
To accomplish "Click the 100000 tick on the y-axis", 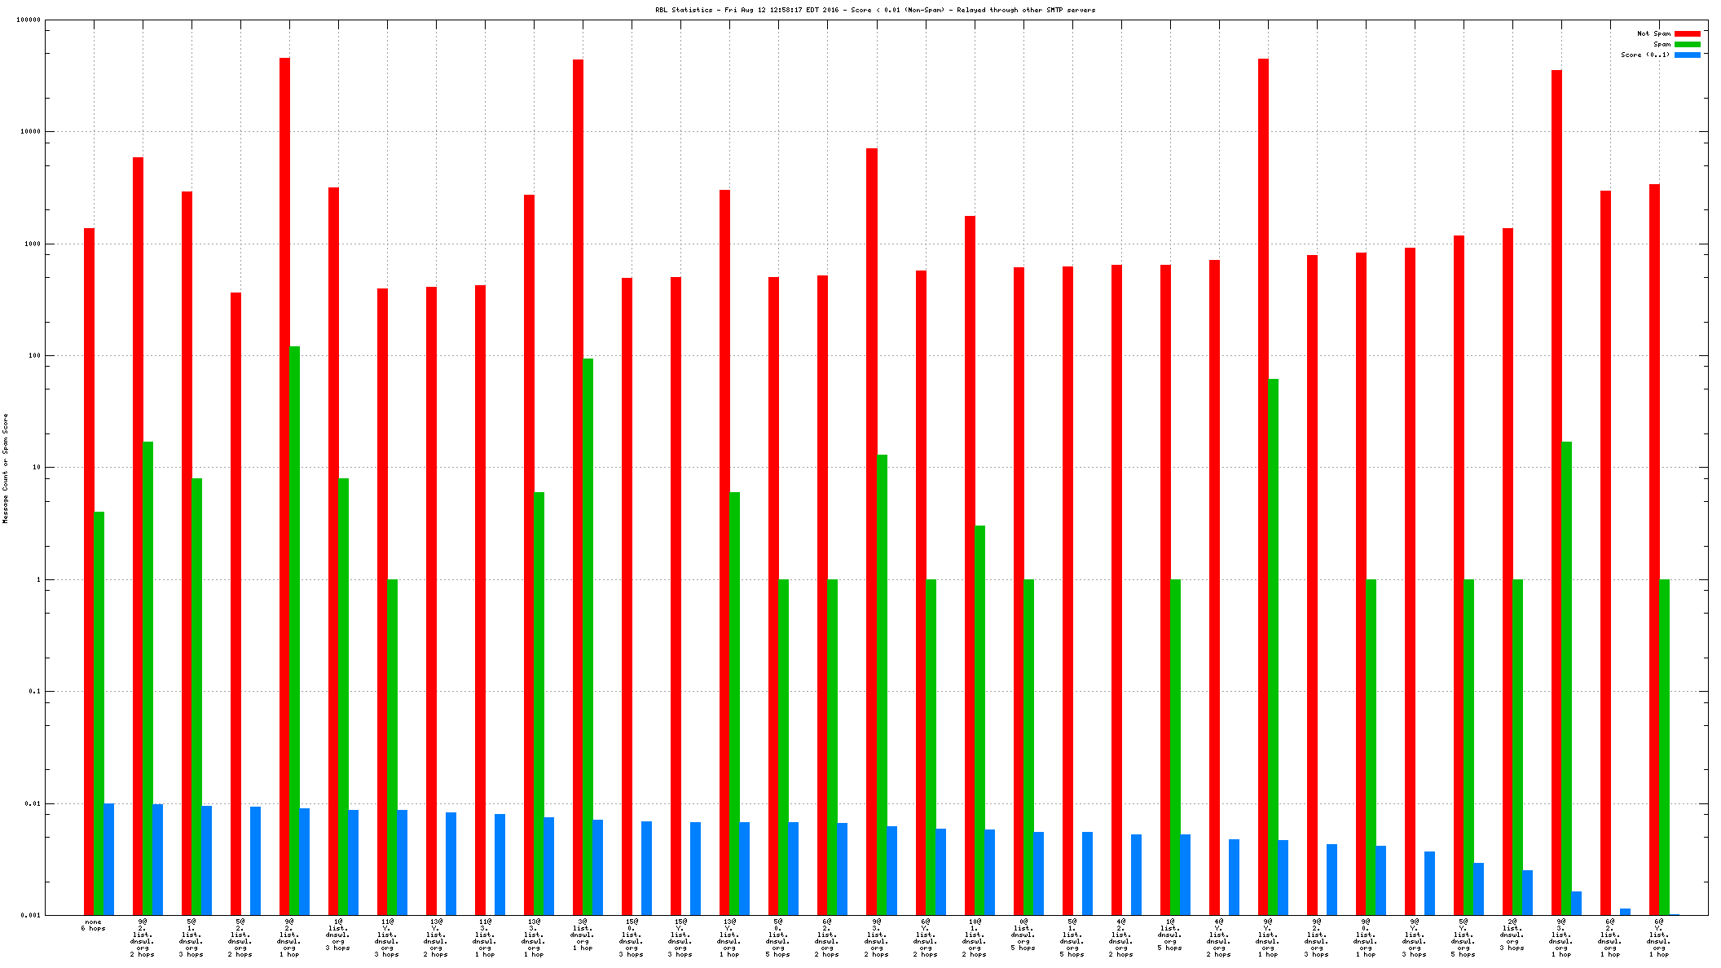I will pyautogui.click(x=29, y=20).
